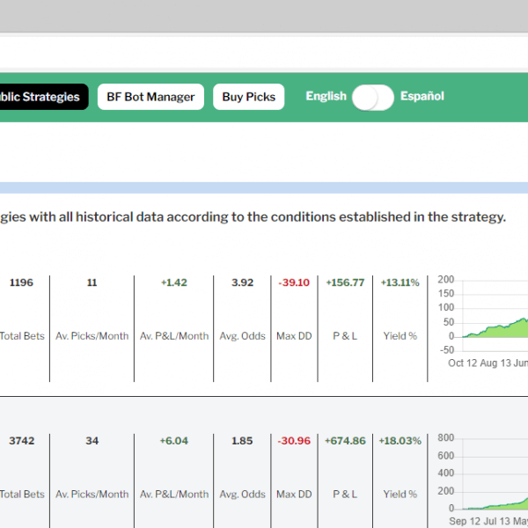Click the light blue divider bar
The width and height of the screenshot is (528, 528).
(x=264, y=187)
